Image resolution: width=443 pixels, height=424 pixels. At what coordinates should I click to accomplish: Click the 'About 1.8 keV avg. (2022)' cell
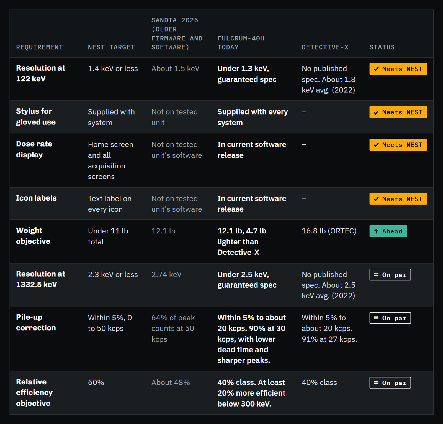pos(328,79)
